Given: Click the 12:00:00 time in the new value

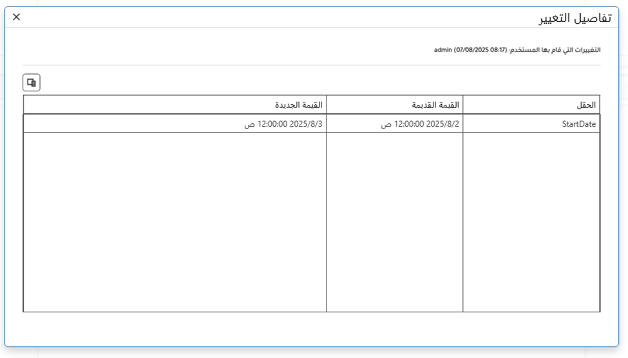Looking at the screenshot, I should click(271, 124).
